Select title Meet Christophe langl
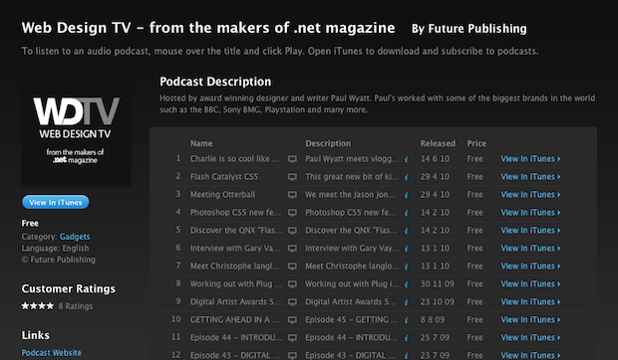Image resolution: width=618 pixels, height=360 pixels. pos(235,267)
